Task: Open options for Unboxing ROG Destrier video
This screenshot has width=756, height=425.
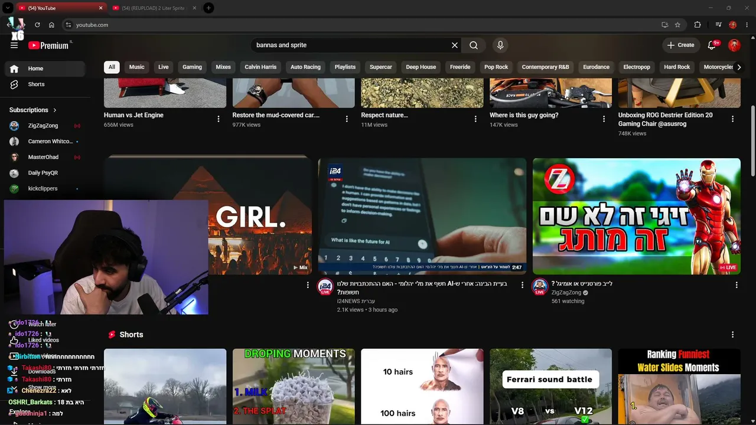Action: coord(732,119)
